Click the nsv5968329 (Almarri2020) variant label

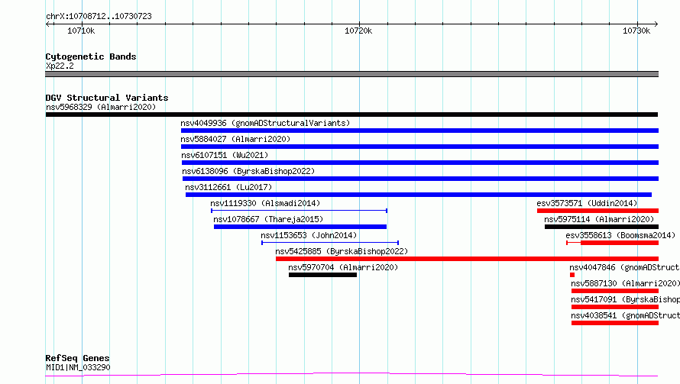pos(101,107)
